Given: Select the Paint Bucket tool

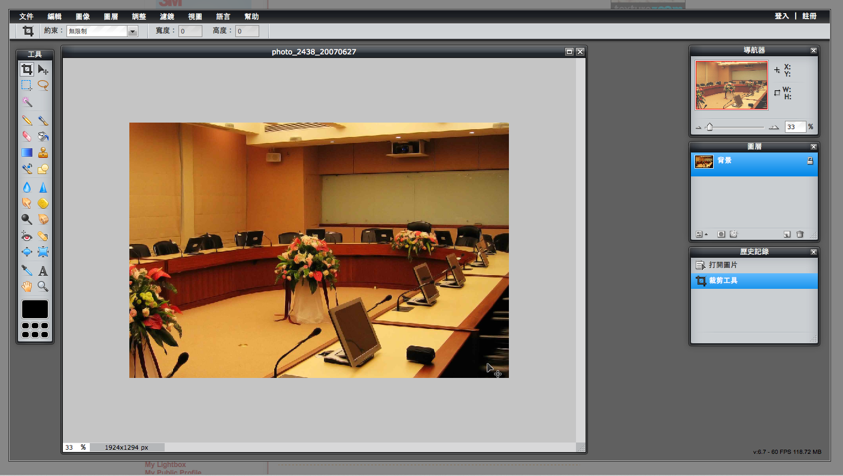Looking at the screenshot, I should (x=43, y=136).
